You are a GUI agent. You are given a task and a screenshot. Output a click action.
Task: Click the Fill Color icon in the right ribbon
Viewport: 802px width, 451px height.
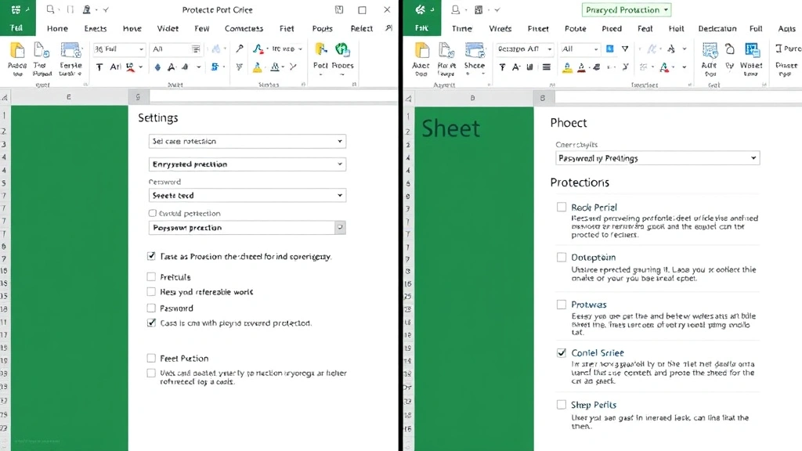click(566, 67)
